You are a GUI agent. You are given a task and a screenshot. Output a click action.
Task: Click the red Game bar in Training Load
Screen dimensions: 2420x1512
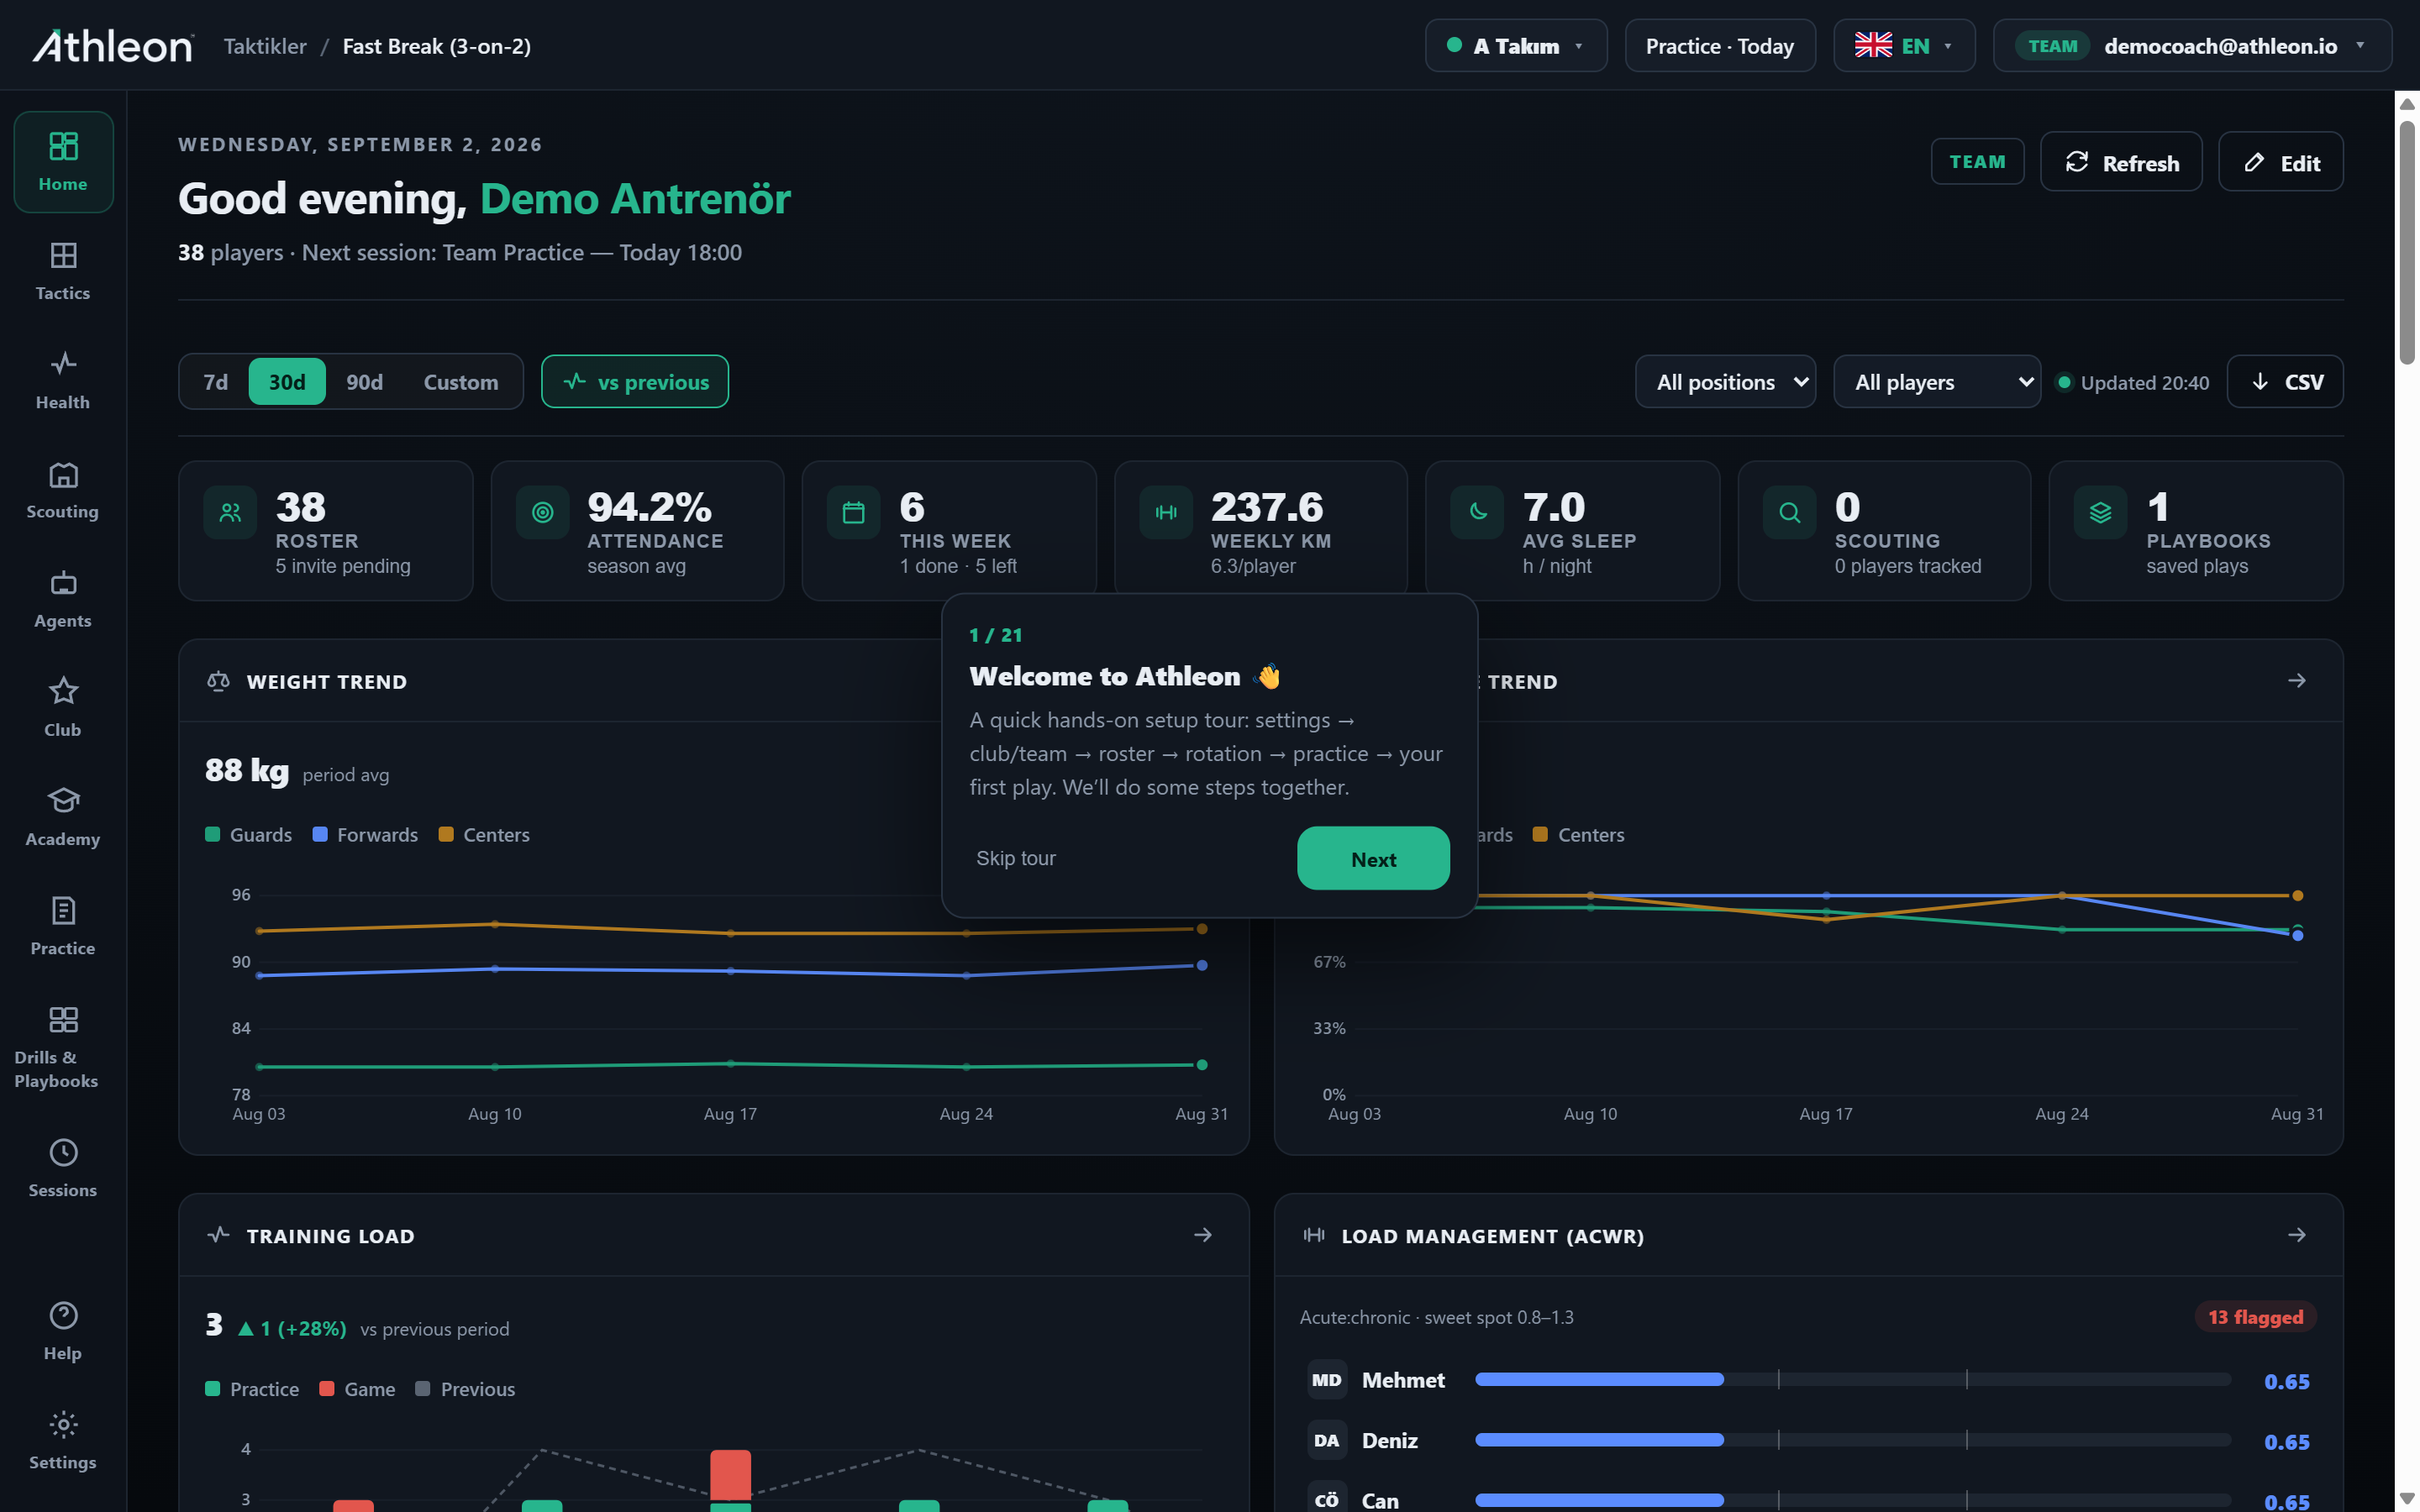730,1475
